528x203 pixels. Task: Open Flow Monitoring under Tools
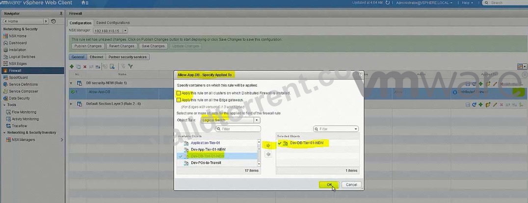click(24, 112)
